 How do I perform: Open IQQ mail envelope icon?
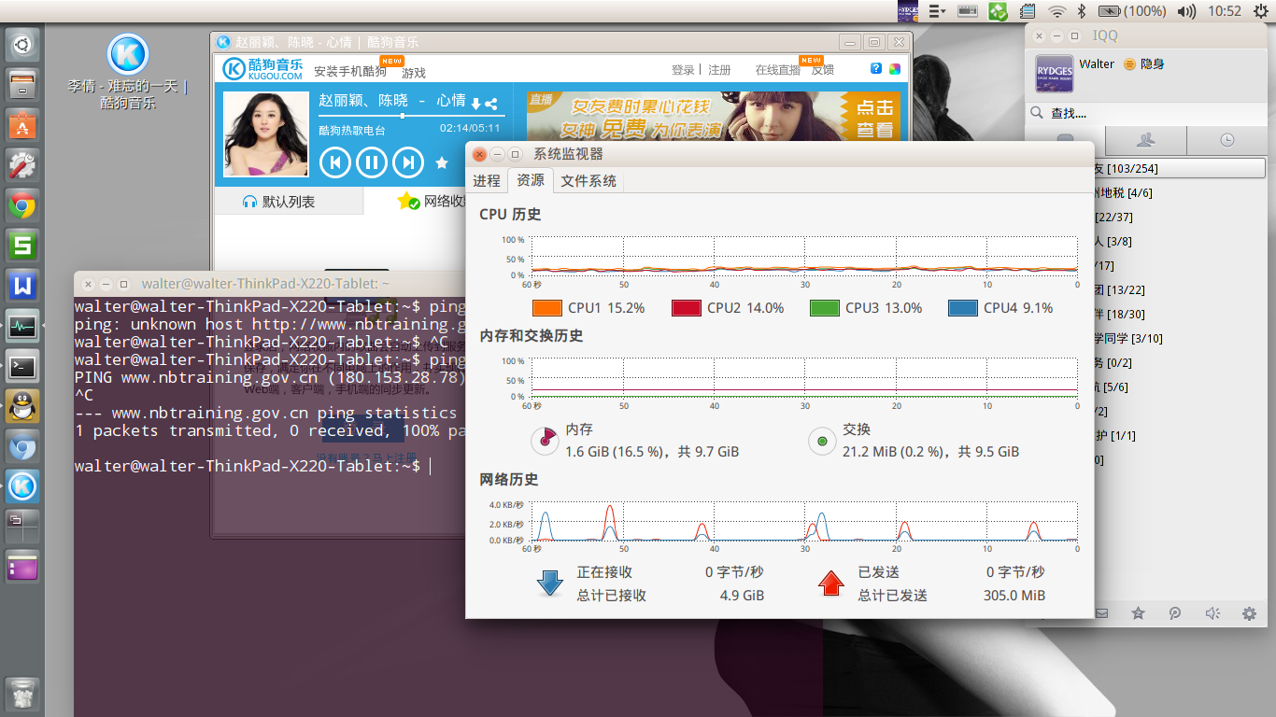click(1101, 613)
